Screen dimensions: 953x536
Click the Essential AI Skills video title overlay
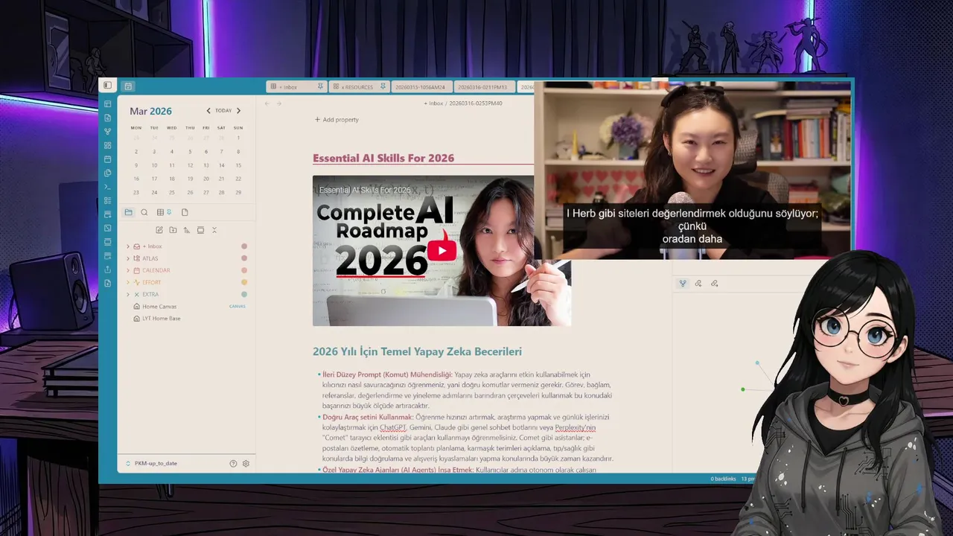pyautogui.click(x=365, y=190)
